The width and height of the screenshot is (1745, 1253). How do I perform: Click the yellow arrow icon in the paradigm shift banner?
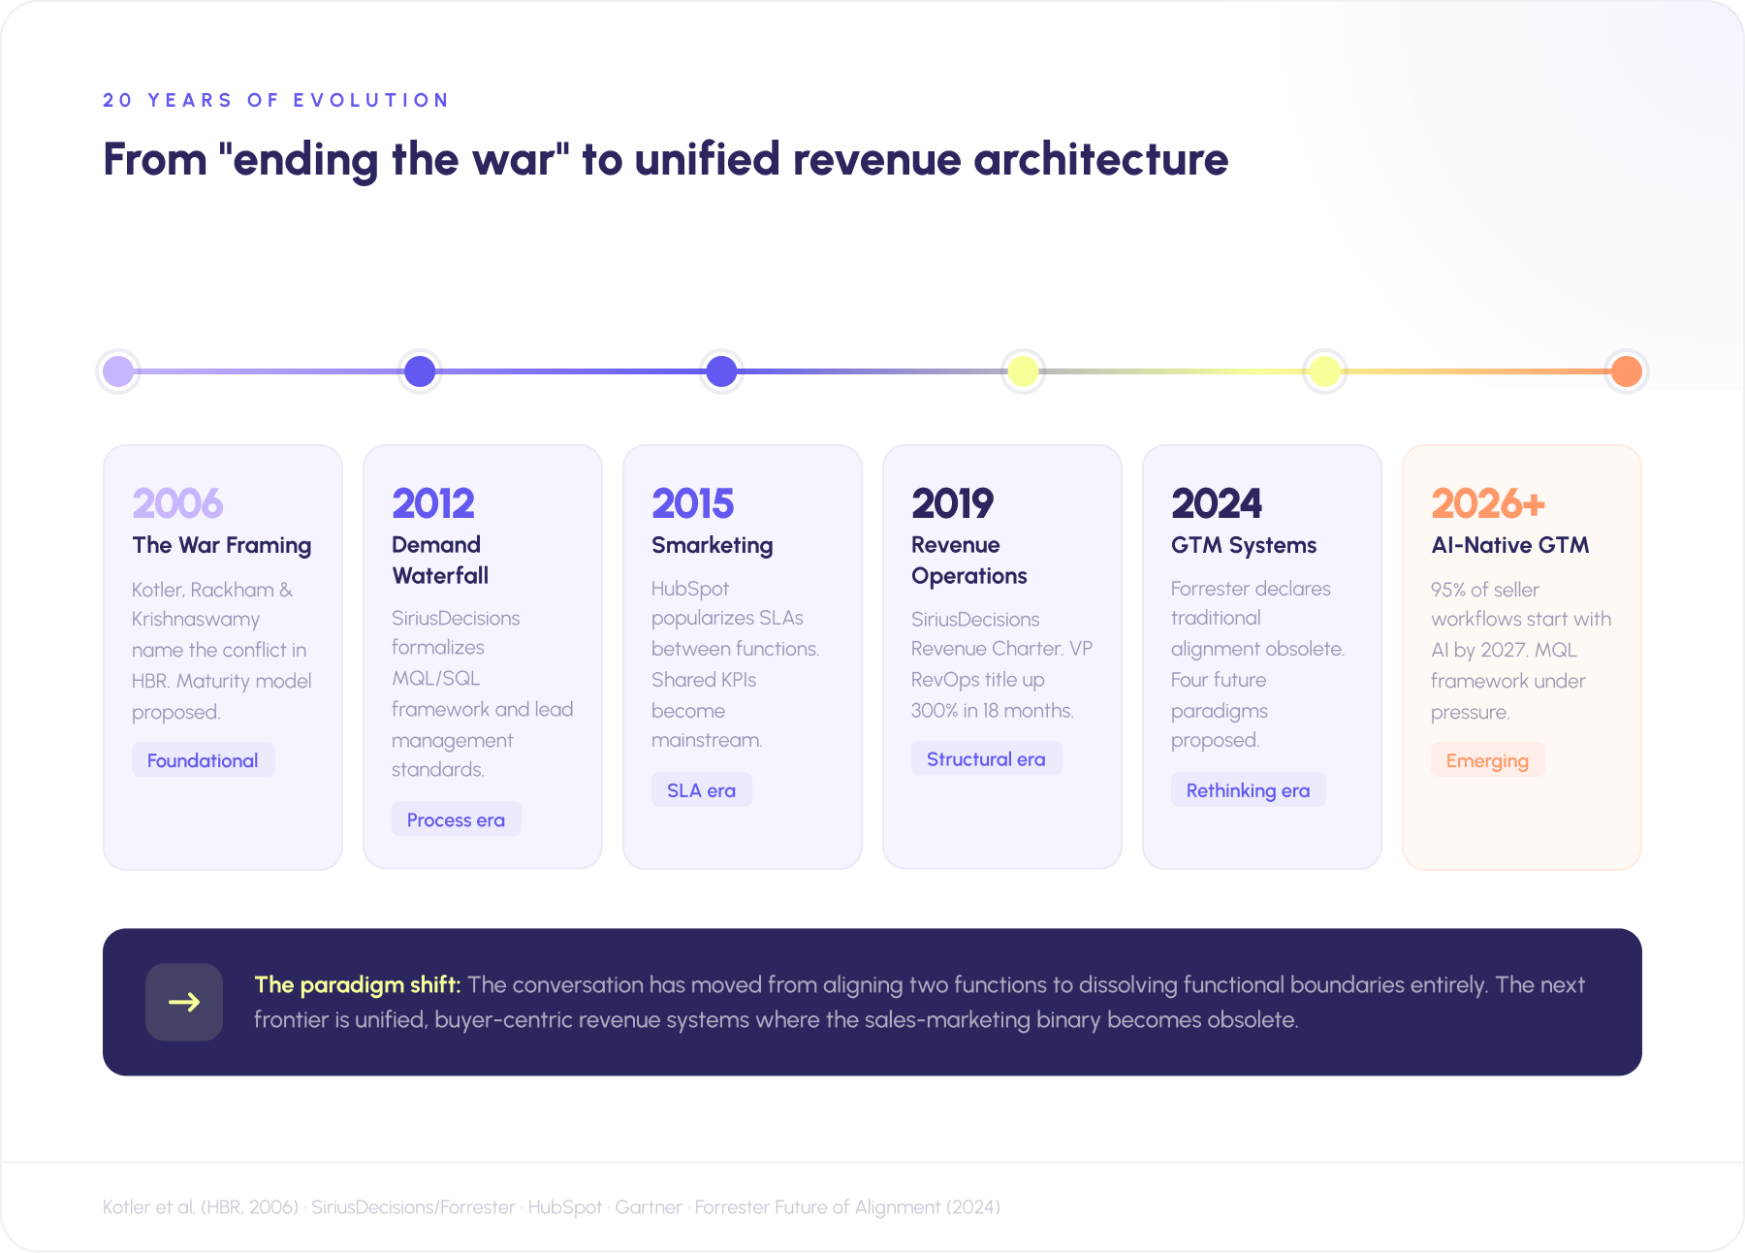click(184, 1002)
